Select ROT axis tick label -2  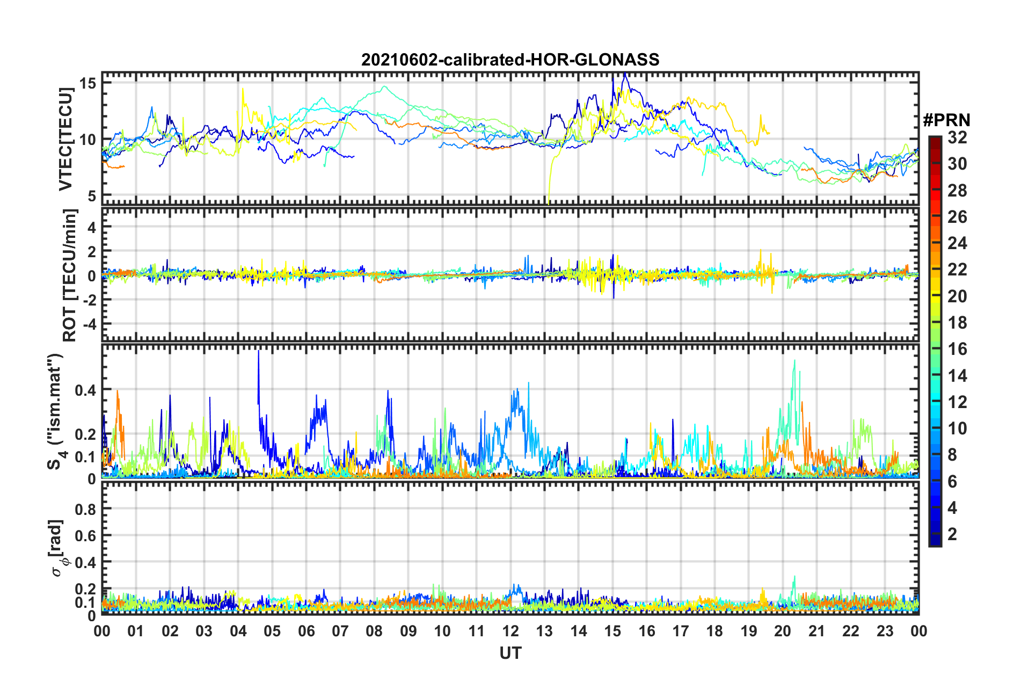(89, 300)
